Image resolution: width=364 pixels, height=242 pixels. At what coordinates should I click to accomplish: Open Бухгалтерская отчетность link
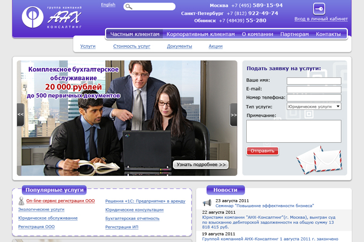132,218
